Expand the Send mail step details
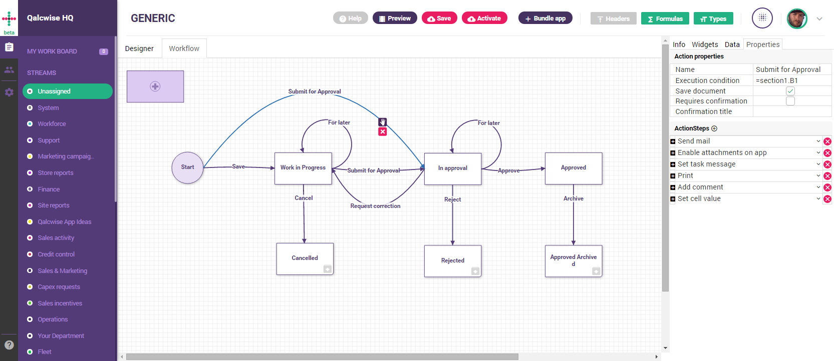 [673, 141]
